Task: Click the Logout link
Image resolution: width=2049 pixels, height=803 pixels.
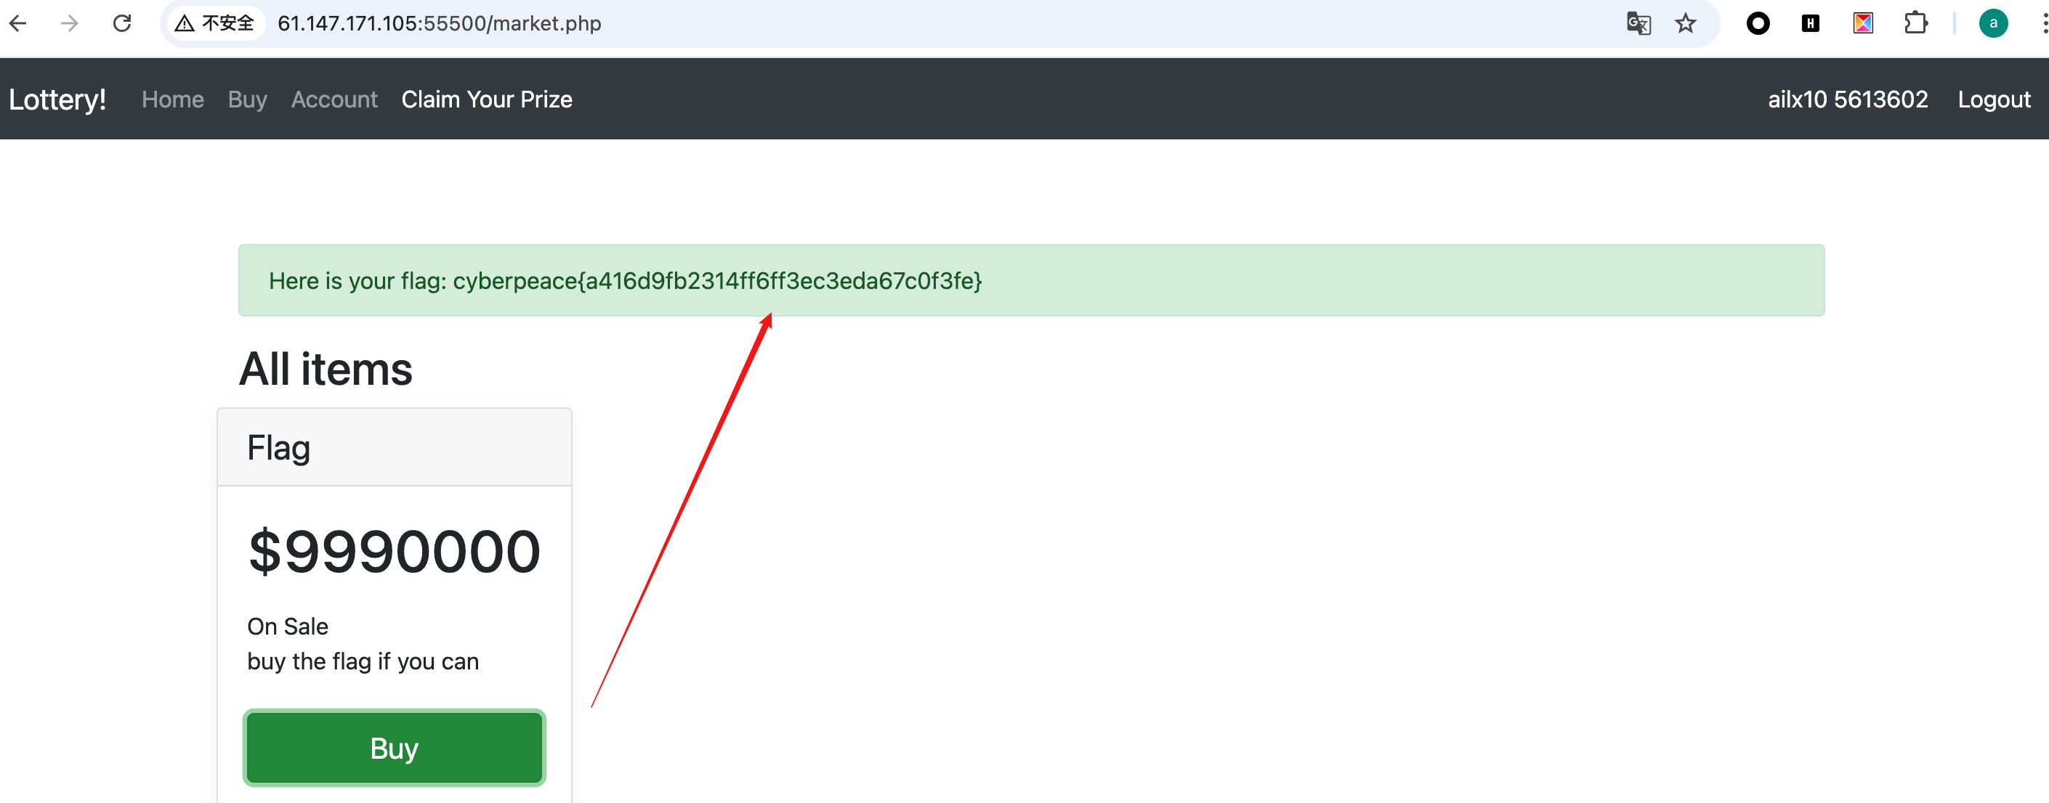Action: pos(1993,99)
